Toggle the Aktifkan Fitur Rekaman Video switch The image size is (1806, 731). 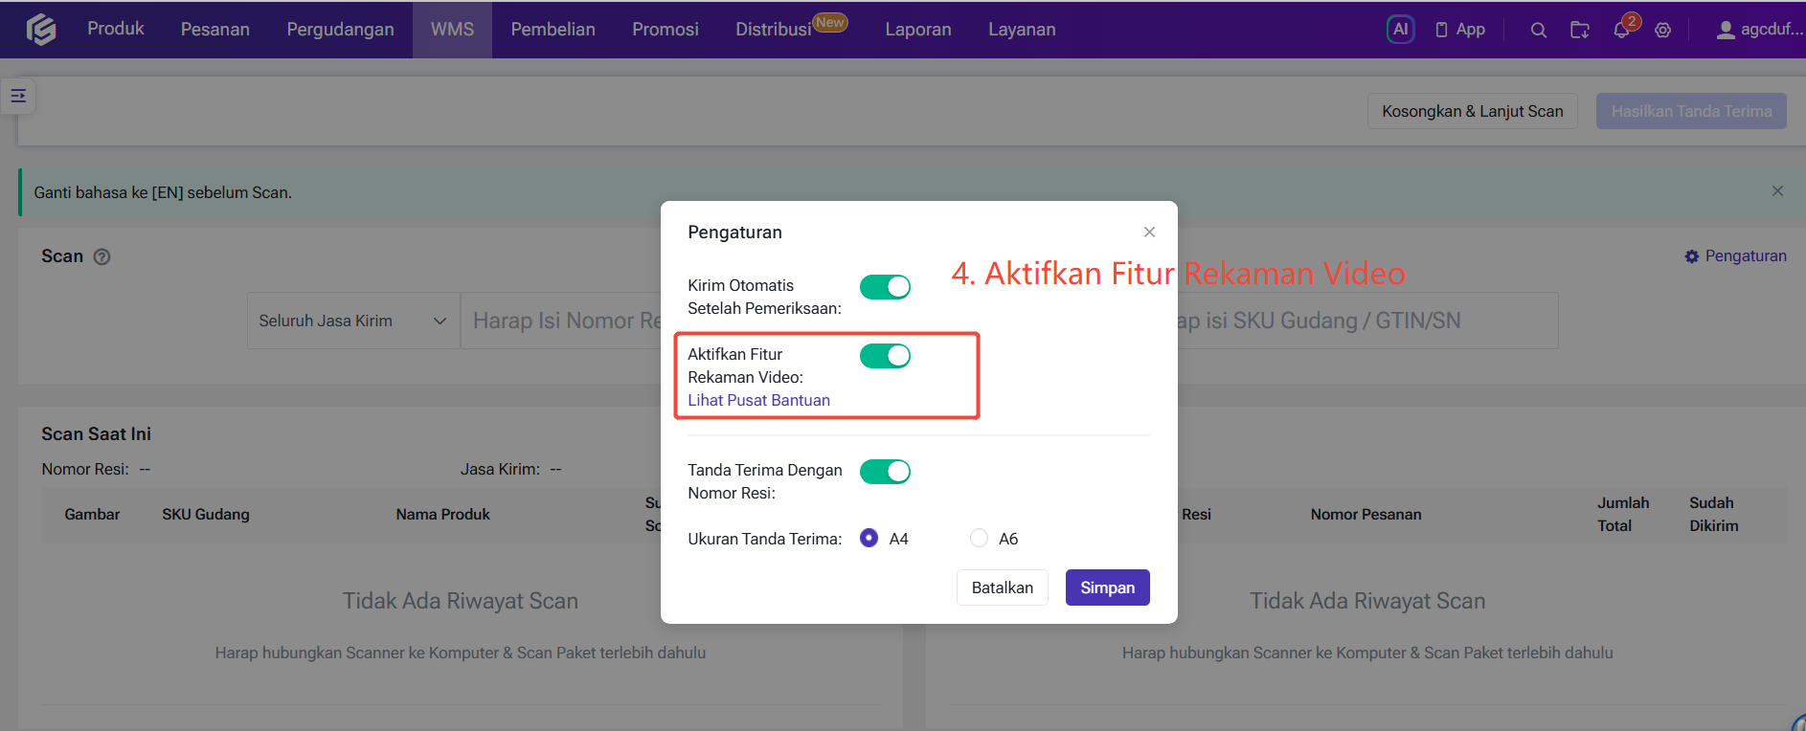point(885,356)
